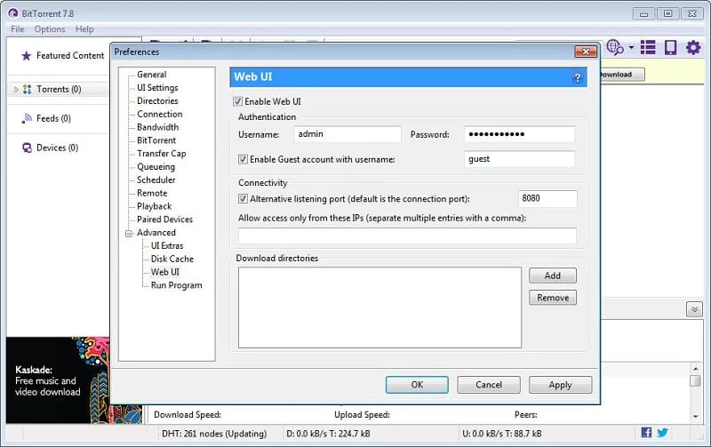Click the Web UI help question icon
The width and height of the screenshot is (711, 447).
click(577, 78)
